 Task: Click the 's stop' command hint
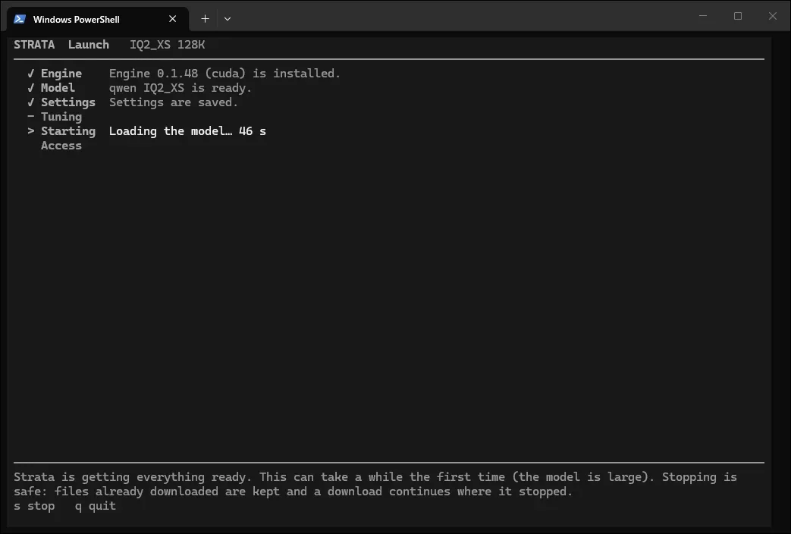pos(34,506)
